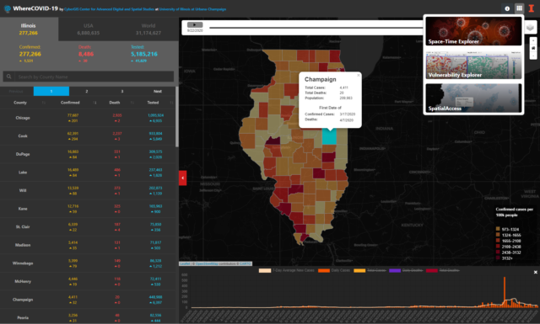The width and height of the screenshot is (540, 324).
Task: Switch to the Illinois tab
Action: pos(29,29)
